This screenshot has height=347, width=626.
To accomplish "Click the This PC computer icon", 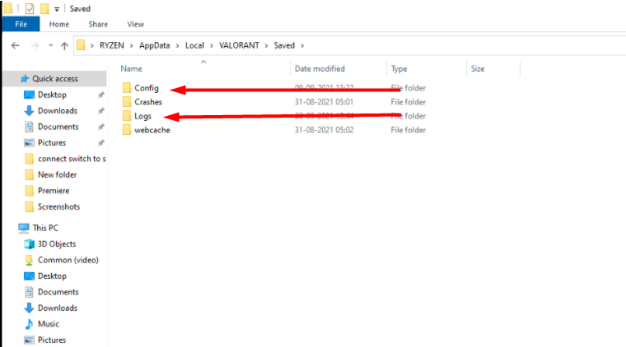I will (x=24, y=228).
